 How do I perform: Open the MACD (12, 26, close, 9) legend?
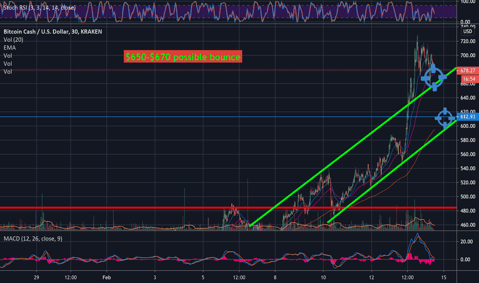tap(33, 239)
